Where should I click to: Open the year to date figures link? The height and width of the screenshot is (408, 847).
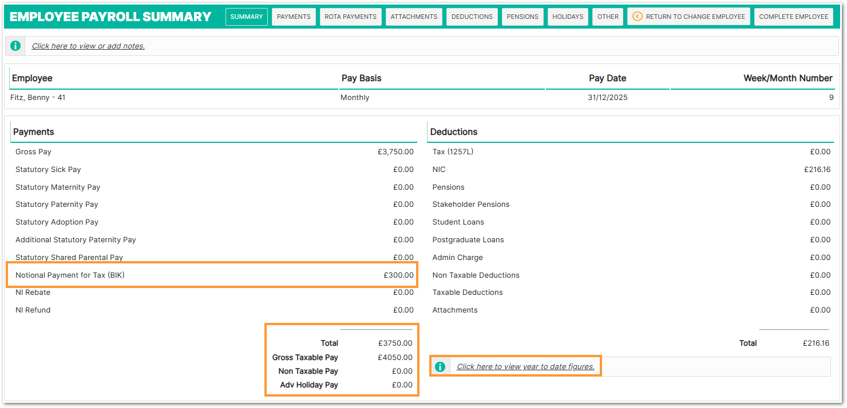(525, 367)
